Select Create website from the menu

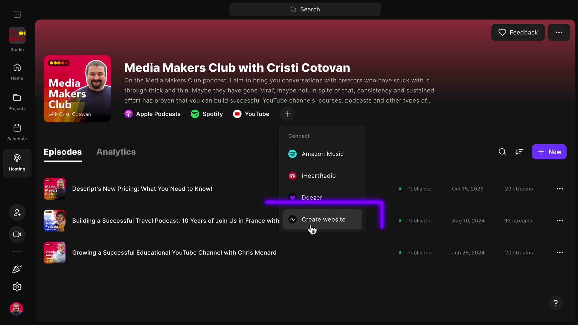(323, 219)
